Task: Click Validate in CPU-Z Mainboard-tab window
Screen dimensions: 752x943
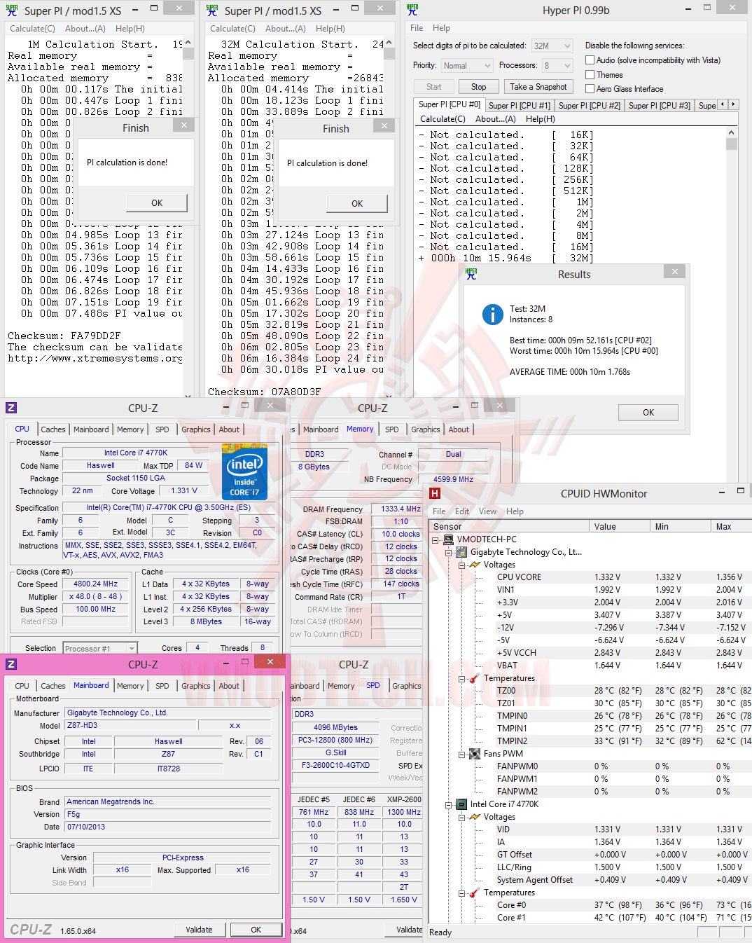Action: [199, 930]
